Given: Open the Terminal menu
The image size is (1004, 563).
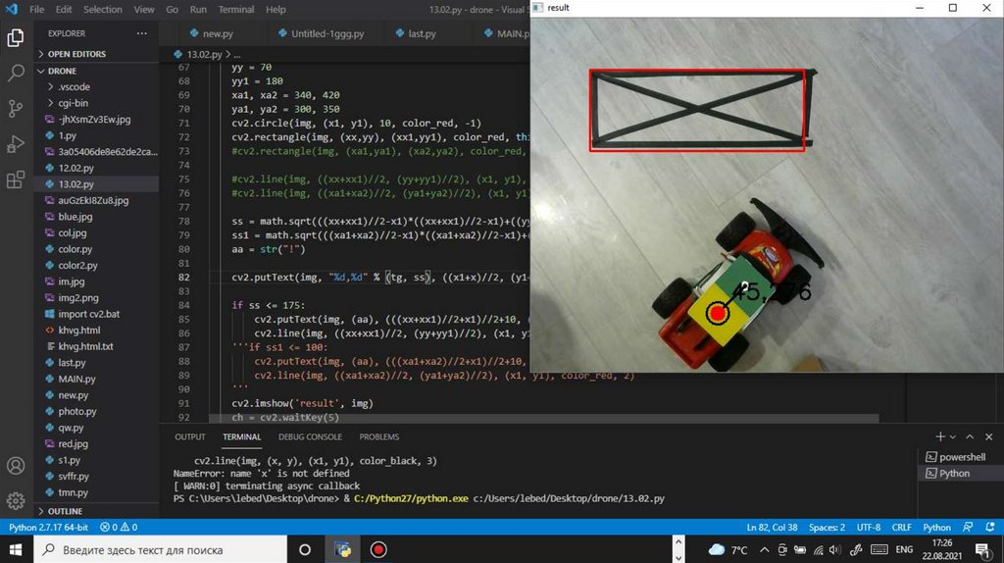Looking at the screenshot, I should [x=235, y=10].
